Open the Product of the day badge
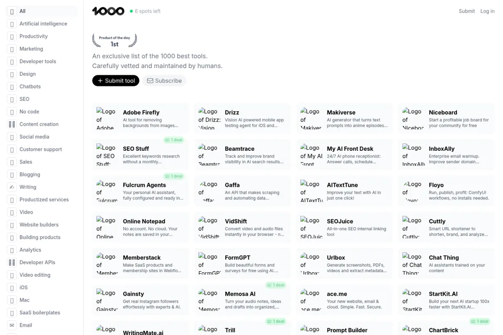 pyautogui.click(x=115, y=41)
